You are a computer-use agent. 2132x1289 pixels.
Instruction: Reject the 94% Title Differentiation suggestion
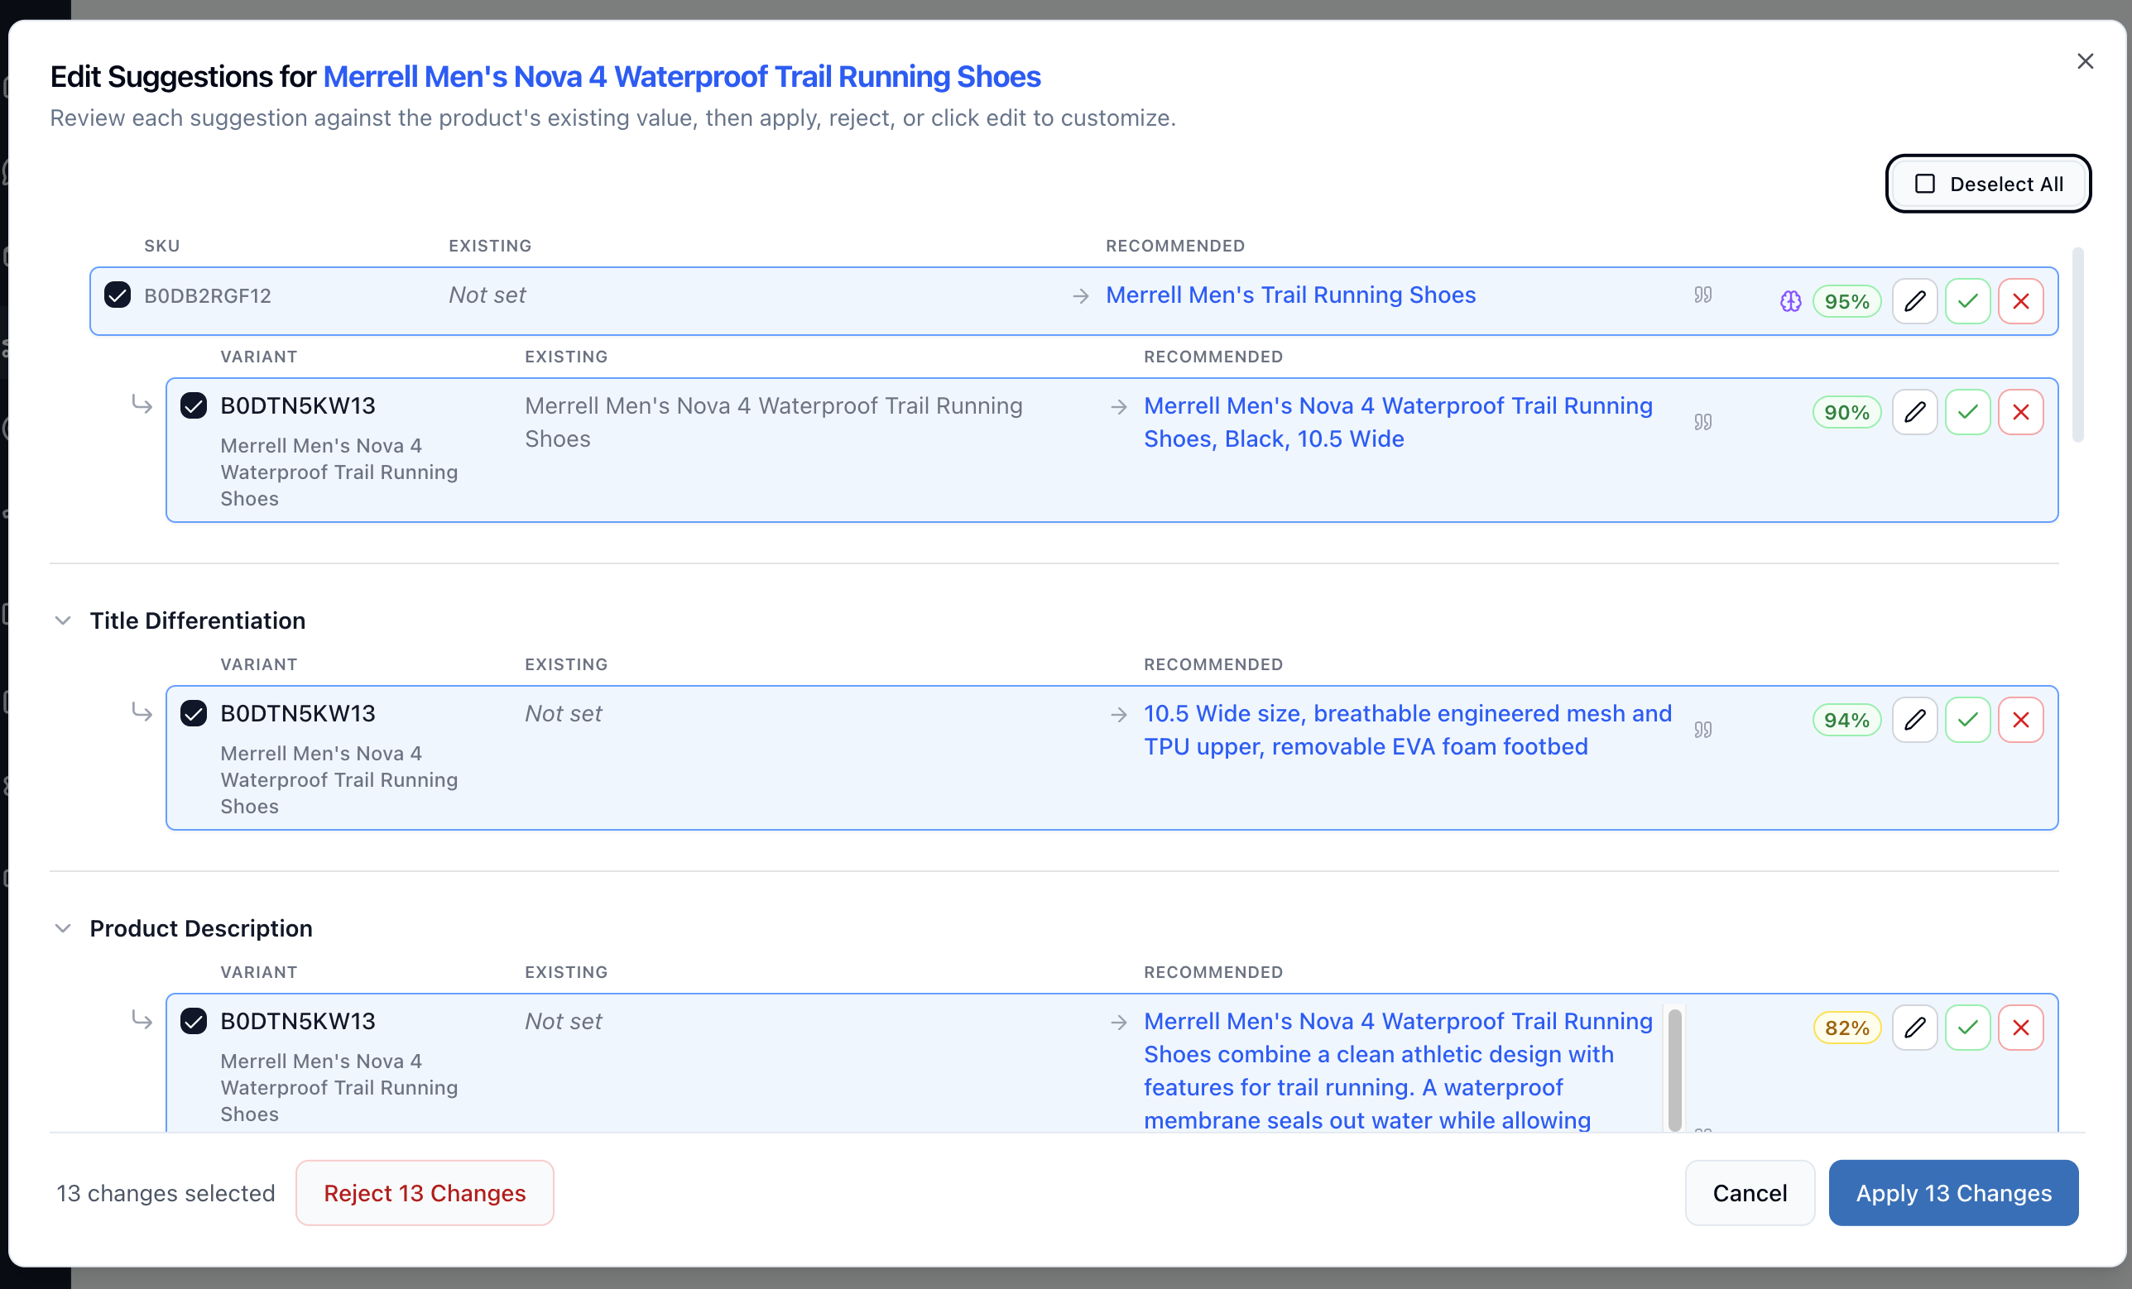[x=2020, y=720]
